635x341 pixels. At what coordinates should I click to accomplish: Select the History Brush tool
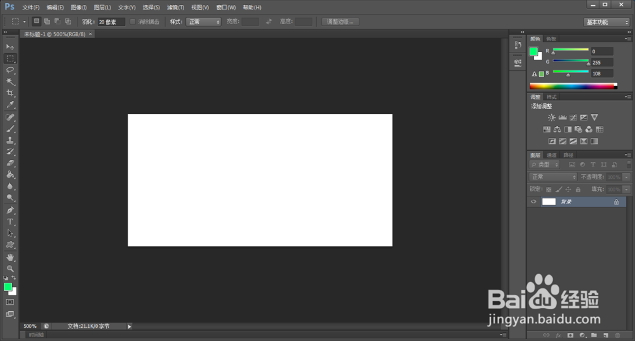(10, 151)
